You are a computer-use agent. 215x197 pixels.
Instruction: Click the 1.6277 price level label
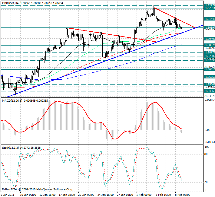tap(210, 5)
